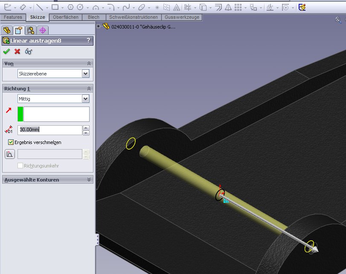The height and width of the screenshot is (274, 346).
Task: Switch to the Schweißkonstruktionen tab
Action: click(134, 17)
